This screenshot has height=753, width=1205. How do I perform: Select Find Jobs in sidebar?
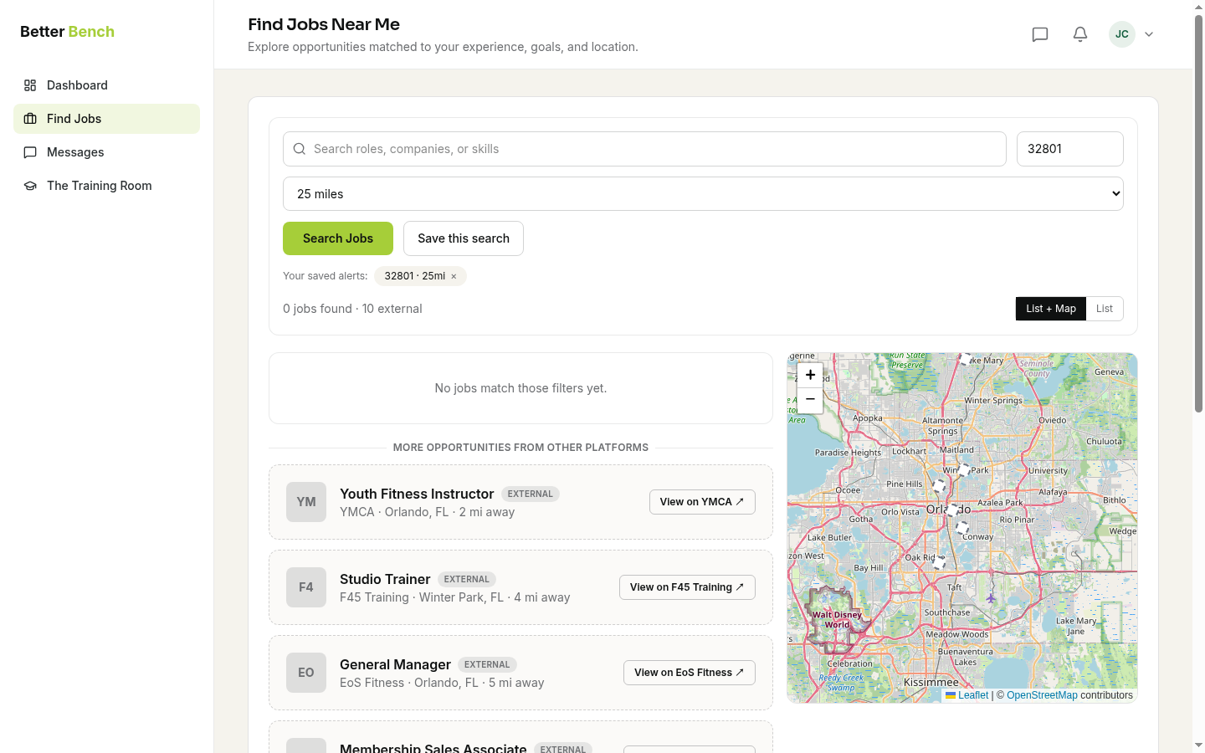click(x=106, y=119)
